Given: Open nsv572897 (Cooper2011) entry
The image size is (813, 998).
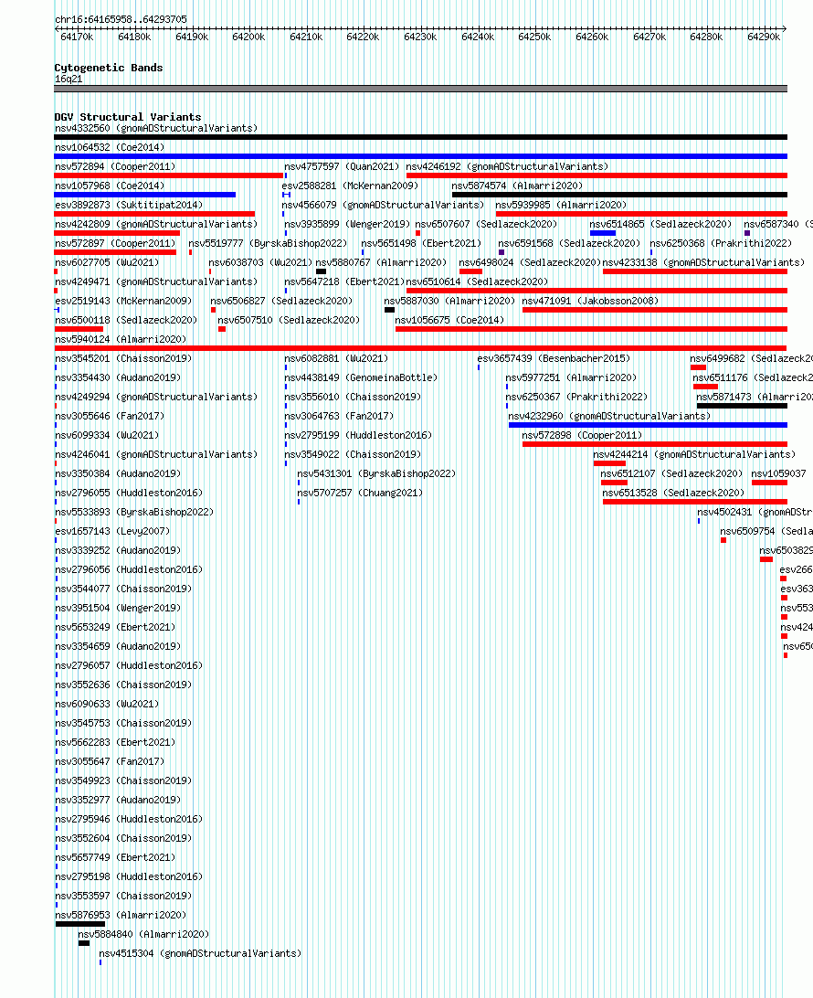Looking at the screenshot, I should click(115, 242).
